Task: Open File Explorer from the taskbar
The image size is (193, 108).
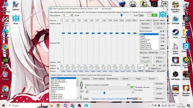Action: tap(51, 105)
